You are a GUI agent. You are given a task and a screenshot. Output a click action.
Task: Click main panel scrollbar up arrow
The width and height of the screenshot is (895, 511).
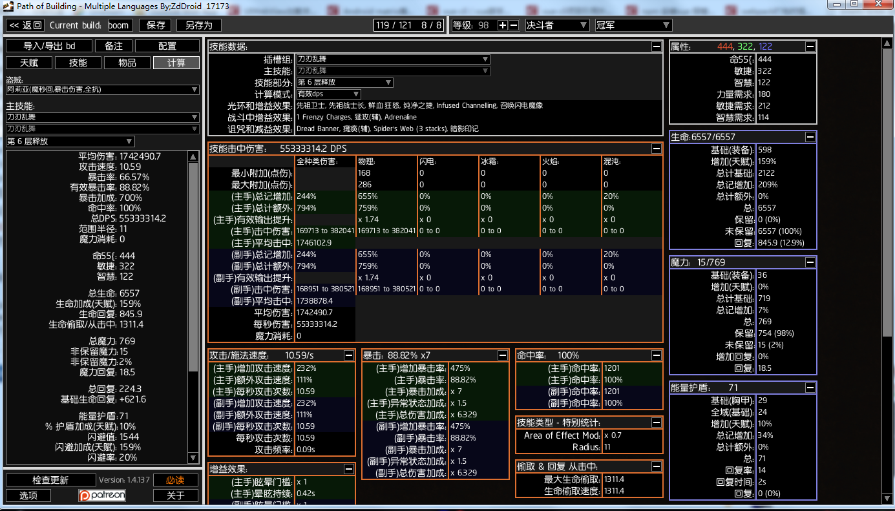tap(888, 43)
